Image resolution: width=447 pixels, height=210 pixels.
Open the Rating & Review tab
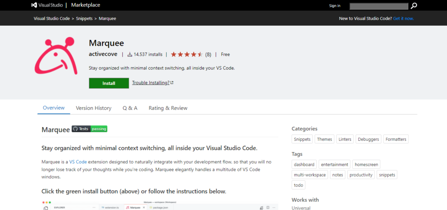[x=168, y=108]
